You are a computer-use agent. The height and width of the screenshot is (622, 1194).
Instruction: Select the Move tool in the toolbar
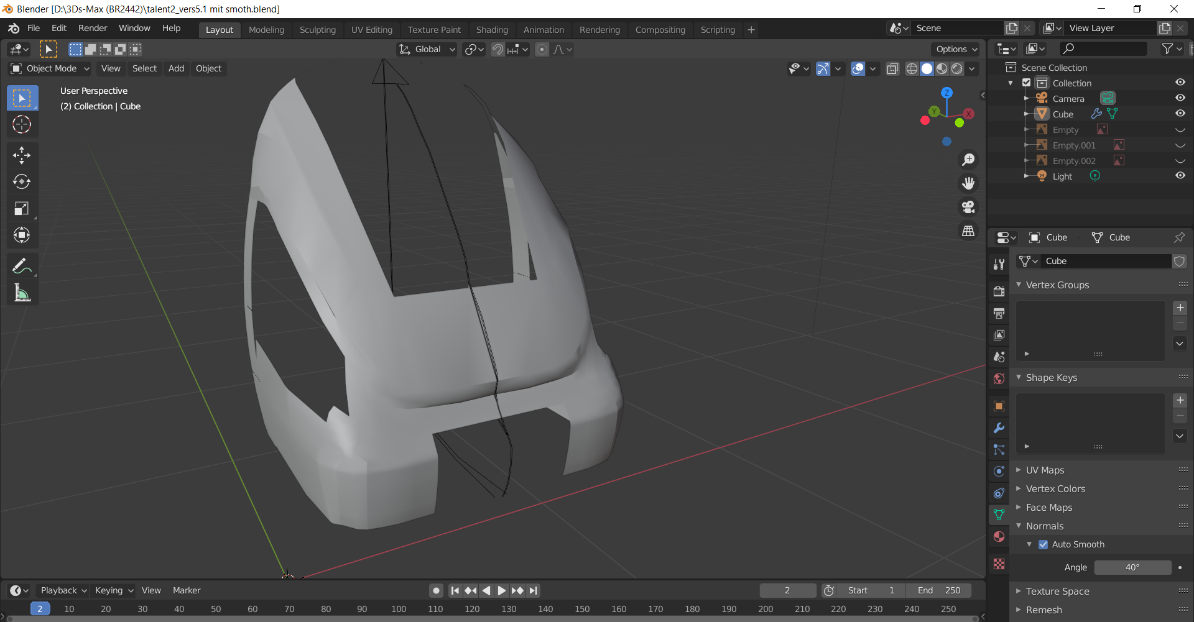click(22, 155)
